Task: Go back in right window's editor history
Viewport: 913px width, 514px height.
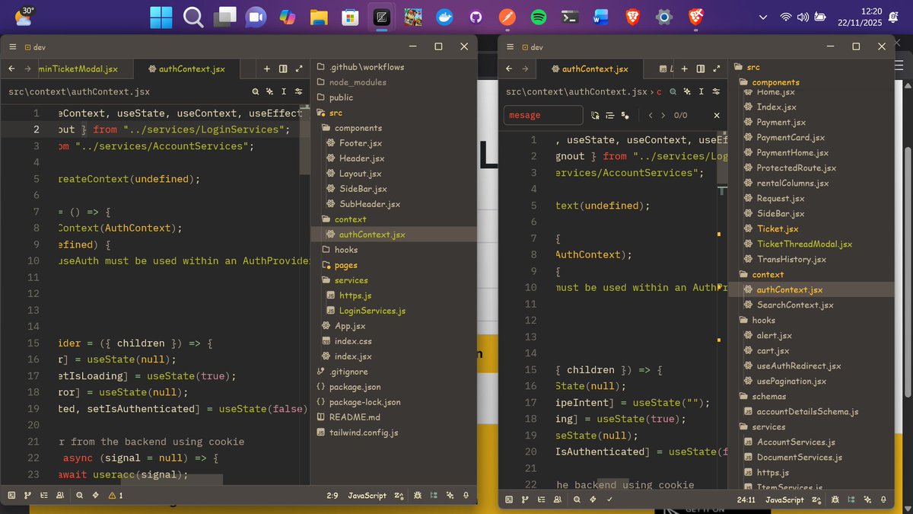Action: point(509,69)
